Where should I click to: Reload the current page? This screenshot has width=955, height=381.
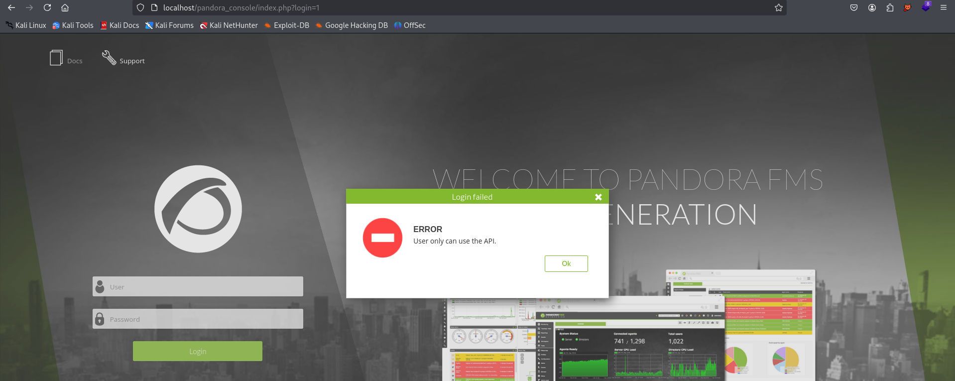point(47,7)
